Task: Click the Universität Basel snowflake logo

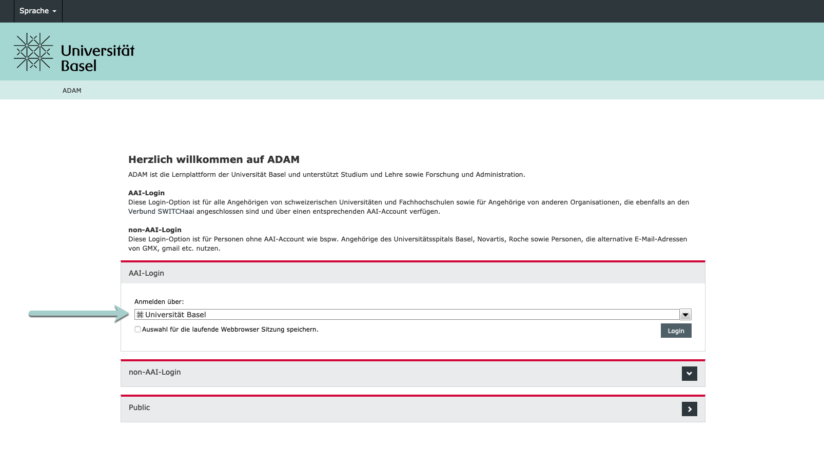Action: pyautogui.click(x=33, y=52)
